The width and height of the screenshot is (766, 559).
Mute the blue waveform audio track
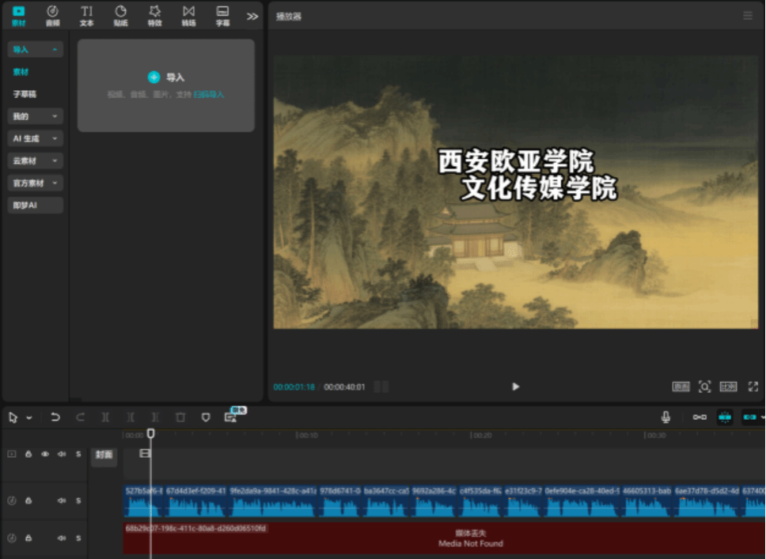(x=62, y=500)
